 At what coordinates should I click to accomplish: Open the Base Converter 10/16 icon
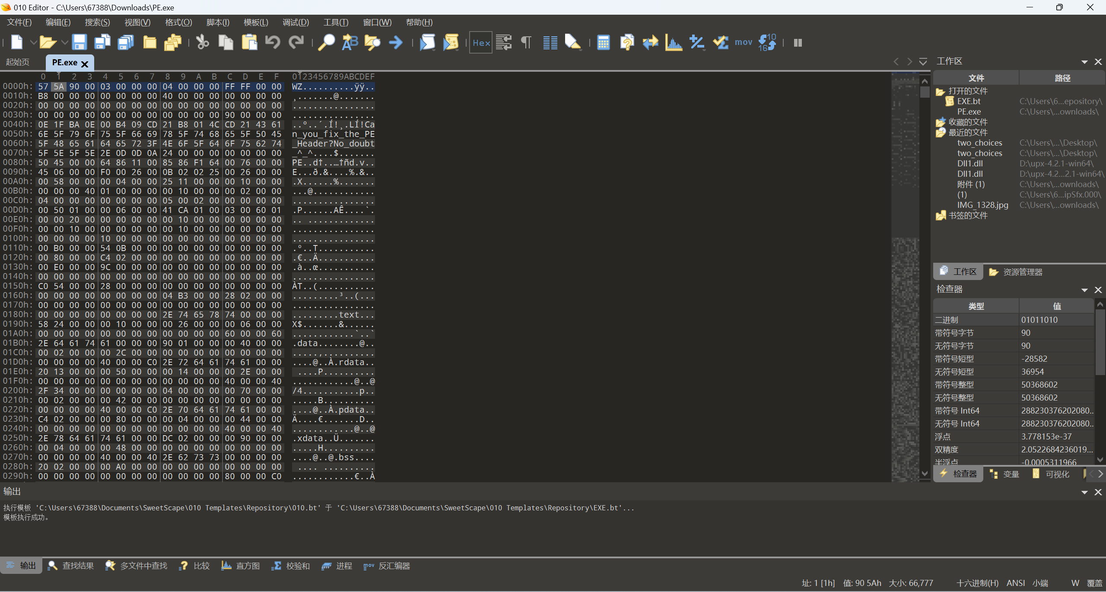pyautogui.click(x=767, y=42)
